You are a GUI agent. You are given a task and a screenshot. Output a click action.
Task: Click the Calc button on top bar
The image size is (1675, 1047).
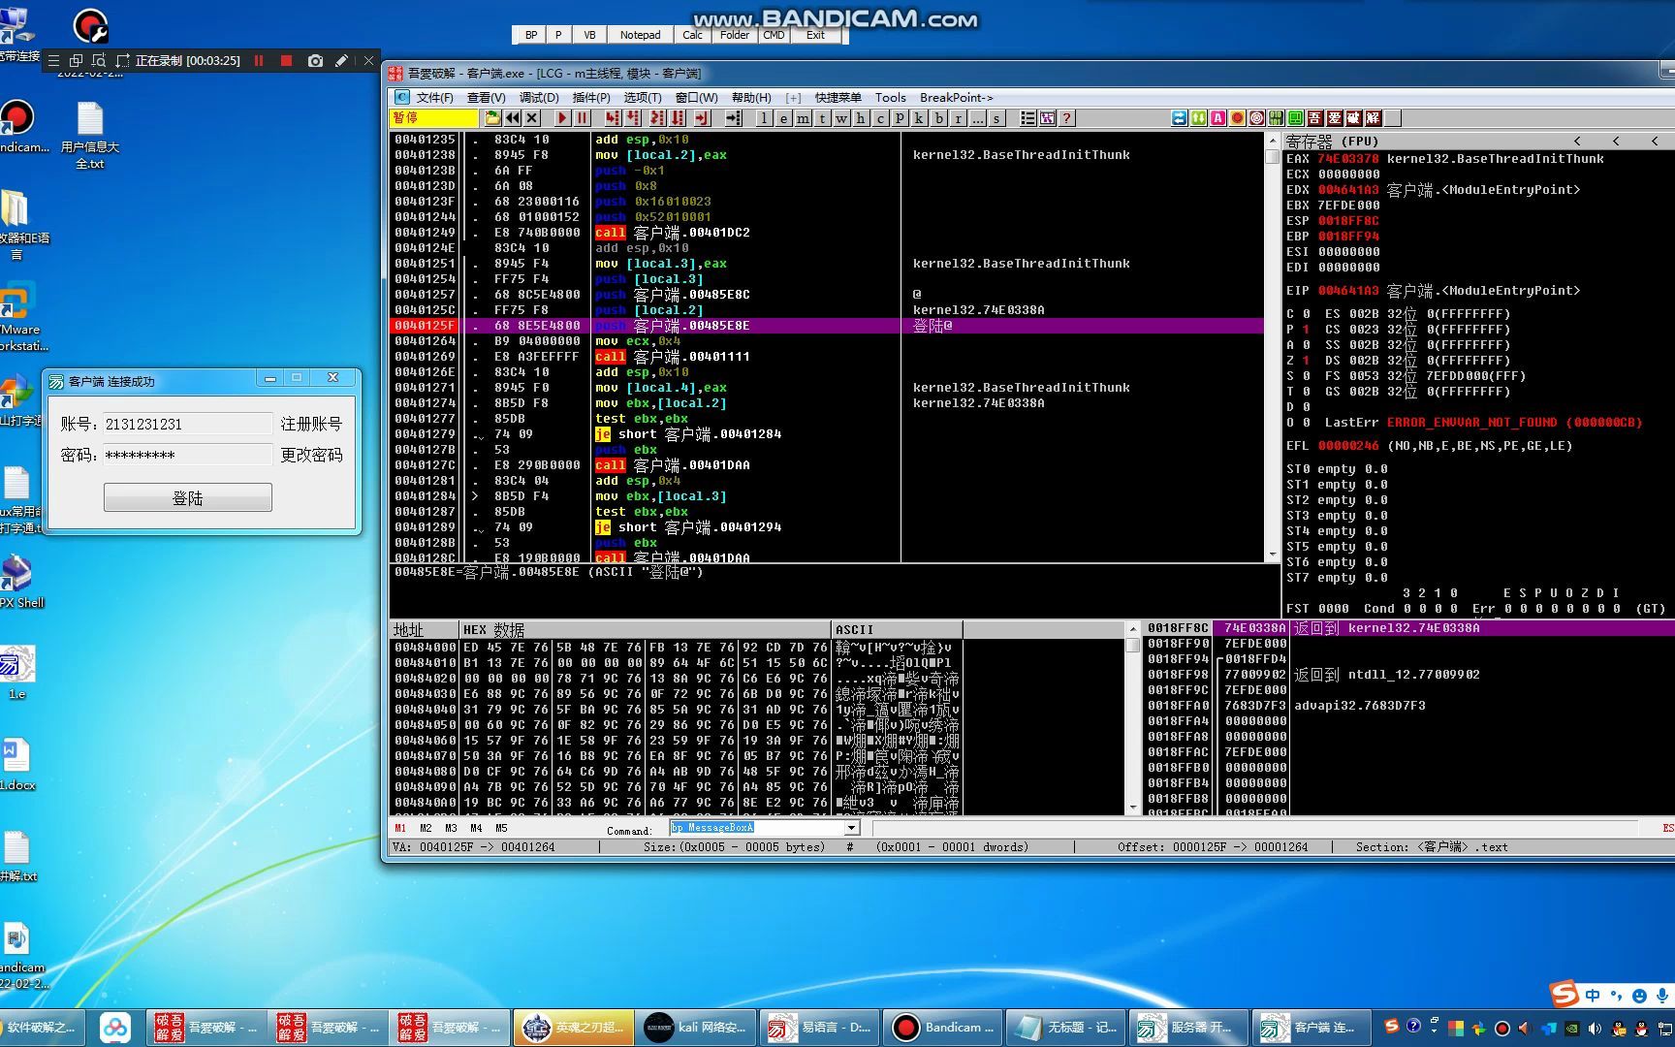click(692, 35)
